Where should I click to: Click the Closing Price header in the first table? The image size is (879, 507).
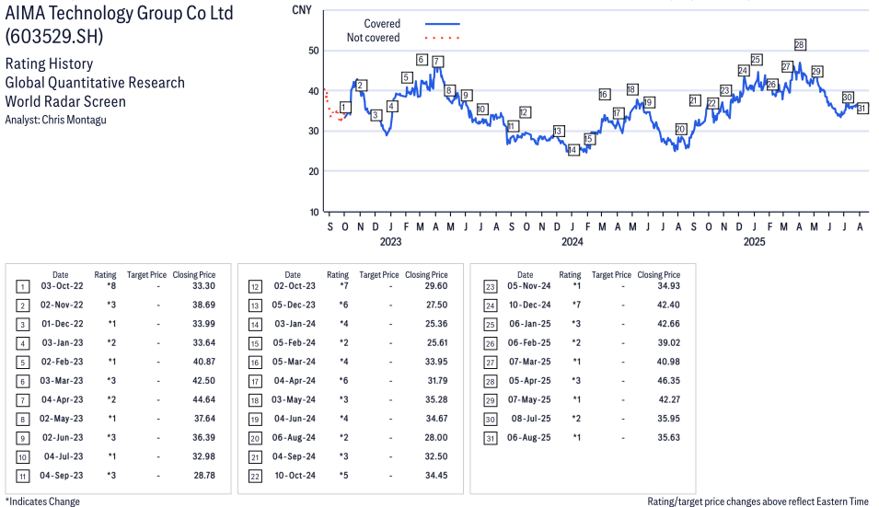[x=194, y=274]
